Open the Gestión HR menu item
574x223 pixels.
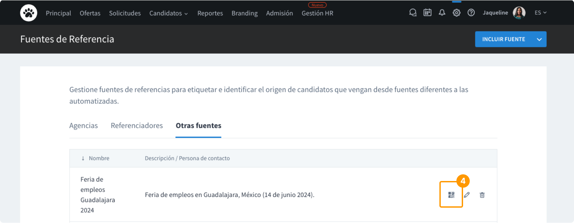[x=317, y=13]
